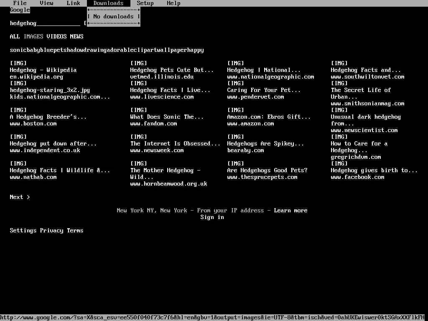Open Hedgehogs Are Spikey... result

click(265, 144)
